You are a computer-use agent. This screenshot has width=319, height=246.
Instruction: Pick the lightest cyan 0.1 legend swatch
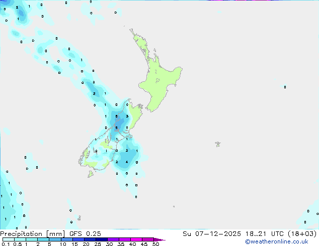coord(8,239)
